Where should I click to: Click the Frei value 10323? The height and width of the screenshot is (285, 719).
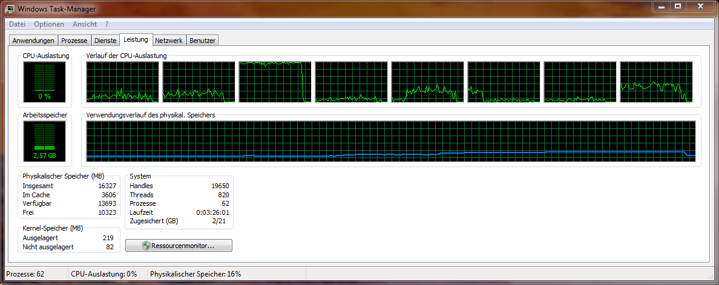[x=107, y=212]
